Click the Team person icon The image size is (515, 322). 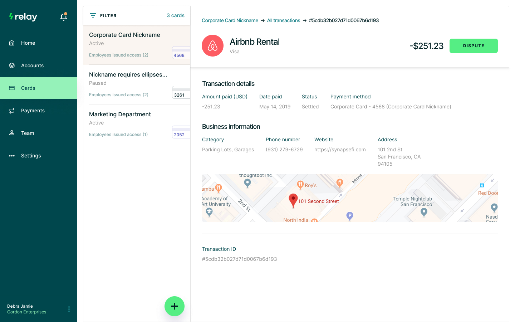[x=12, y=133]
